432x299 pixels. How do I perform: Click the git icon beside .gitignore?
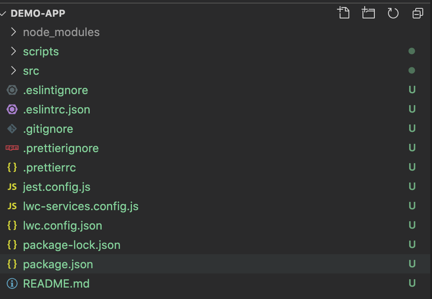(12, 129)
